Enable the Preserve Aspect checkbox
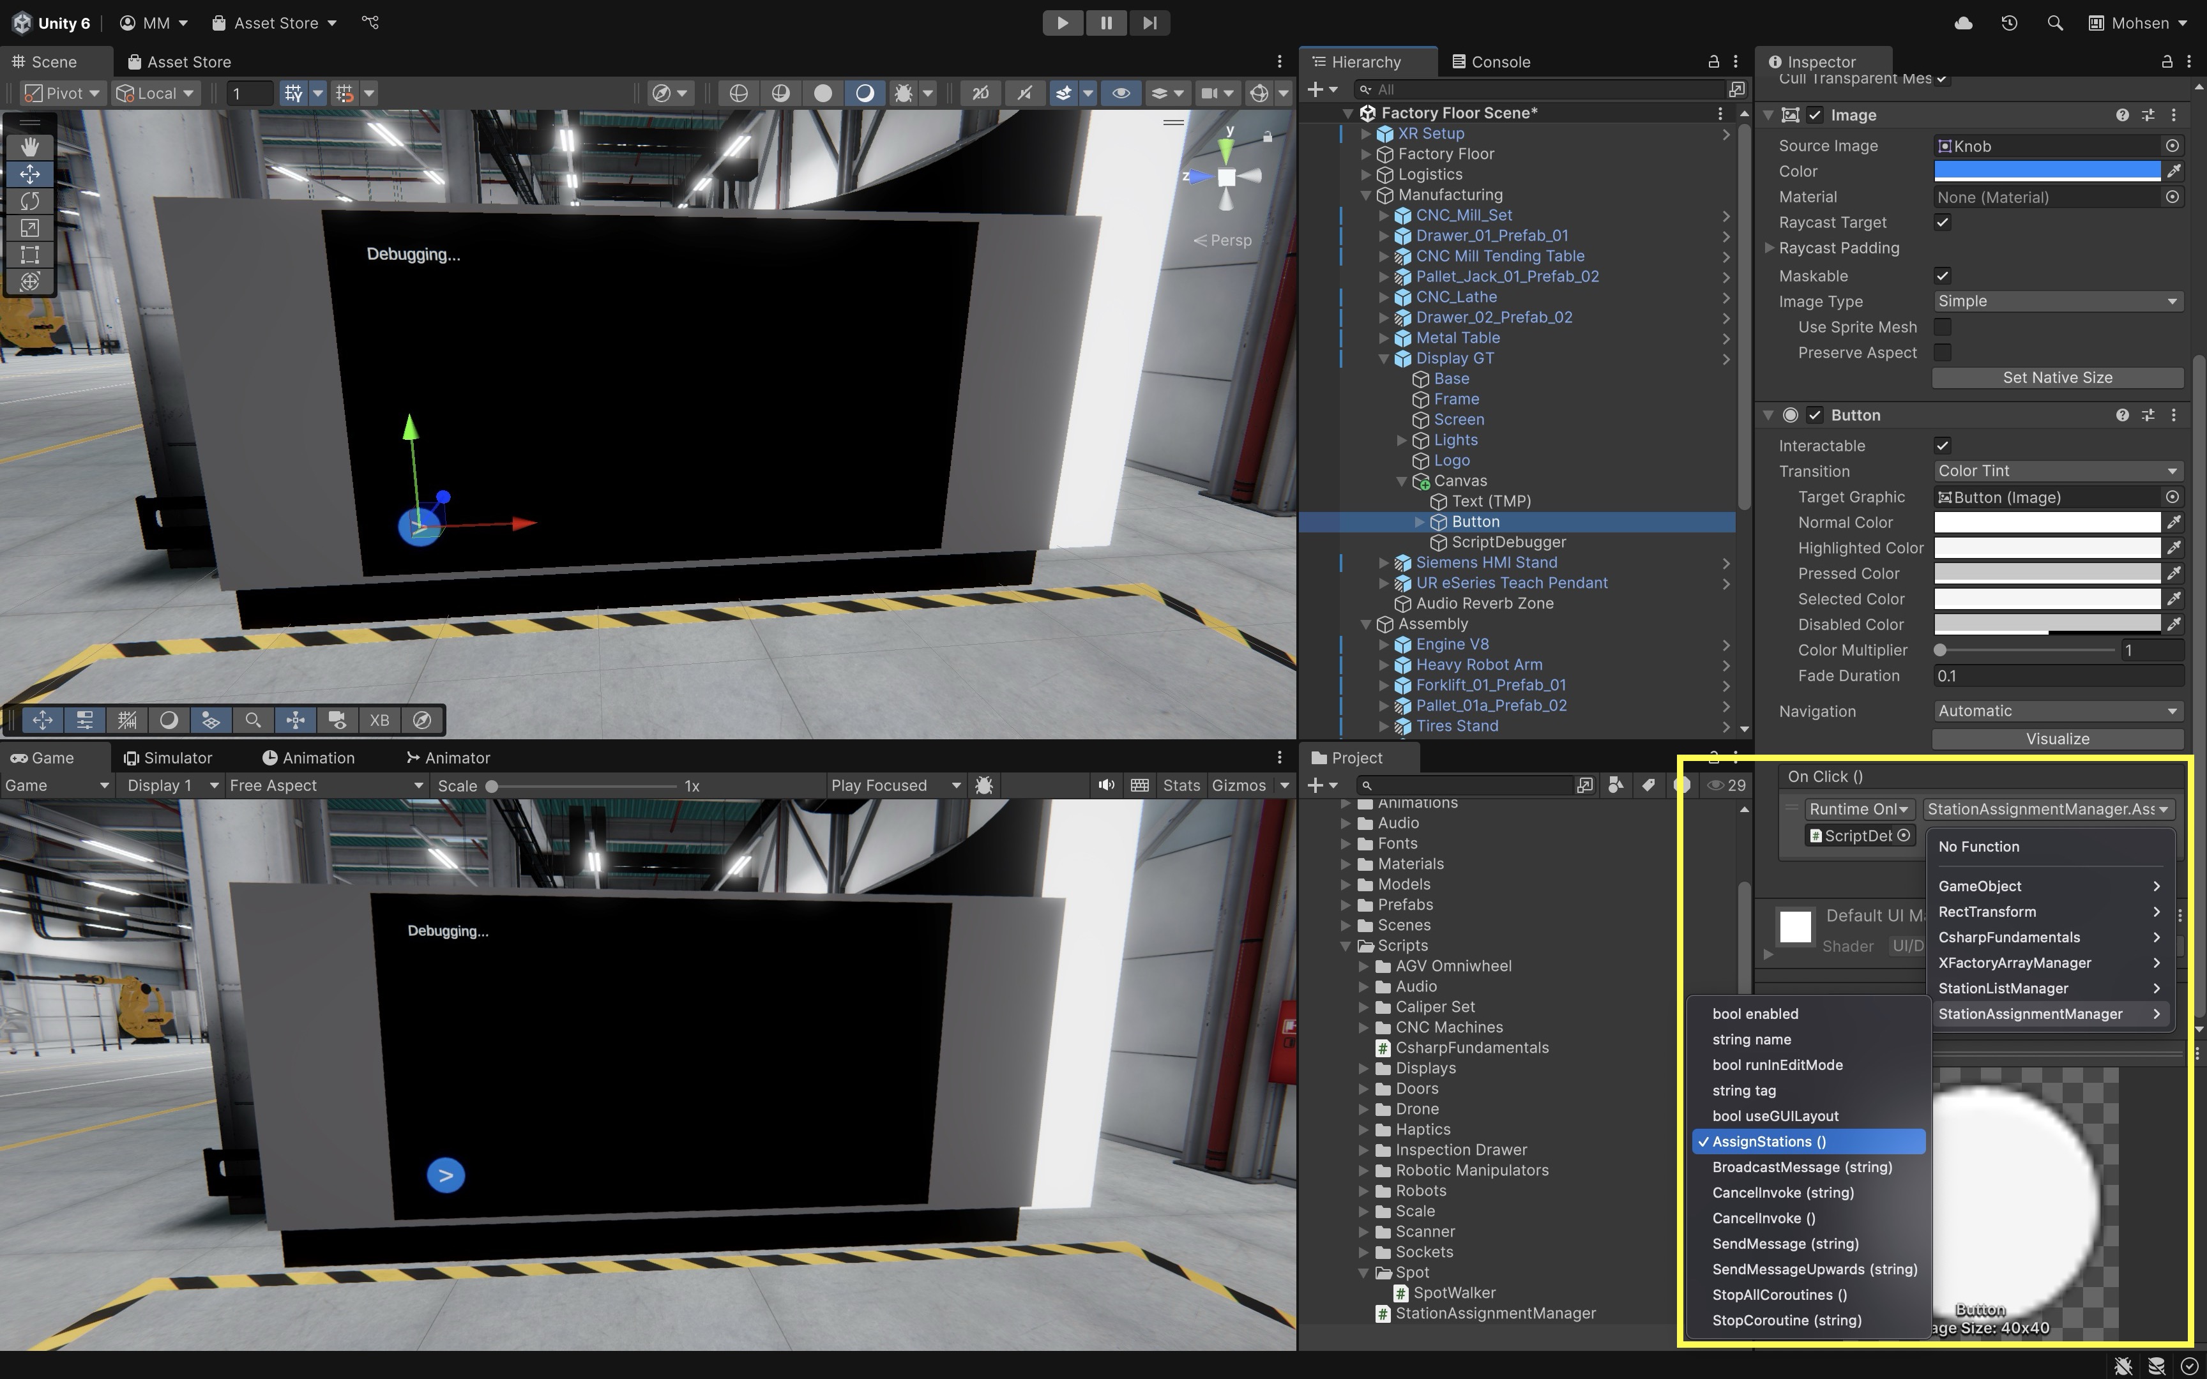This screenshot has width=2207, height=1379. click(x=1943, y=353)
